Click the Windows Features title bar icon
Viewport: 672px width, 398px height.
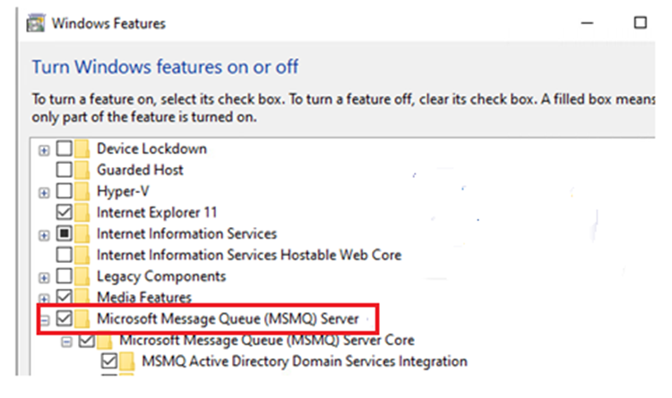[x=36, y=23]
